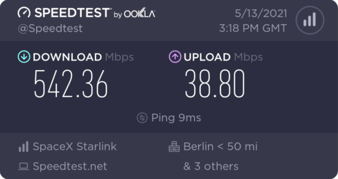Click the signal bars circle icon
Image resolution: width=338 pixels, height=179 pixels.
(x=310, y=20)
